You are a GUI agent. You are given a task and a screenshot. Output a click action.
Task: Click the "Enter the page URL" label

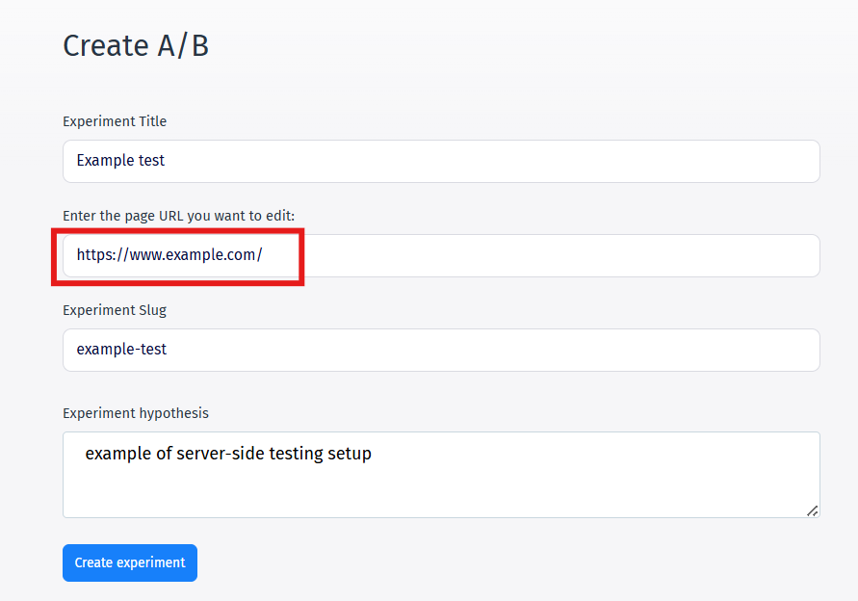click(178, 216)
